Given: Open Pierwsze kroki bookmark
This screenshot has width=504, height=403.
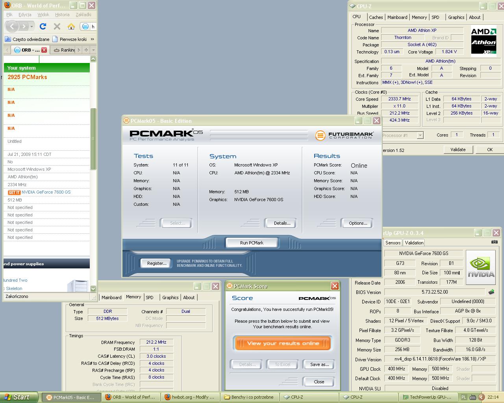Looking at the screenshot, I should click(x=69, y=39).
